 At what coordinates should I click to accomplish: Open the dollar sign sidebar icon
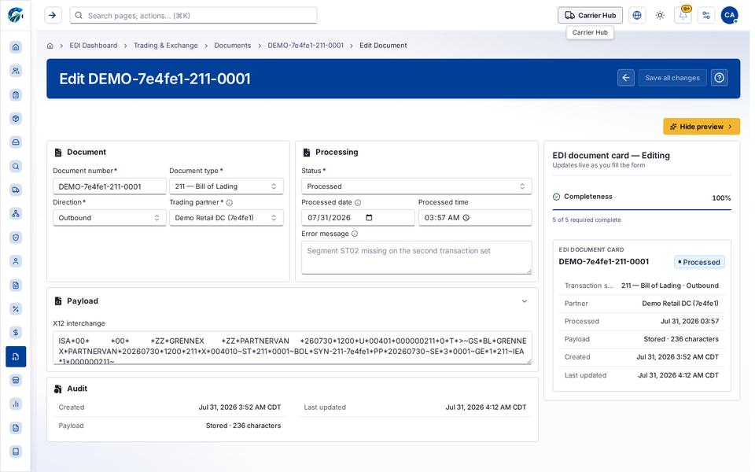(x=16, y=332)
